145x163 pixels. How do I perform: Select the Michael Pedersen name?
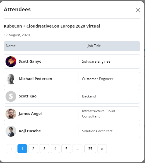[x=36, y=79]
